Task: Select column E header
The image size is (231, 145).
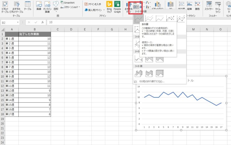Action: pos(85,29)
